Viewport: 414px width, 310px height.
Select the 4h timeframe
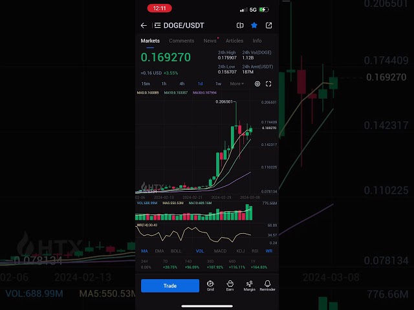click(x=182, y=84)
